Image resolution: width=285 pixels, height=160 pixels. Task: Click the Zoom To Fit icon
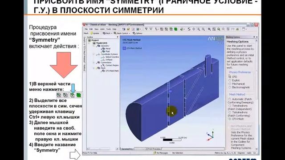pyautogui.click(x=209, y=29)
